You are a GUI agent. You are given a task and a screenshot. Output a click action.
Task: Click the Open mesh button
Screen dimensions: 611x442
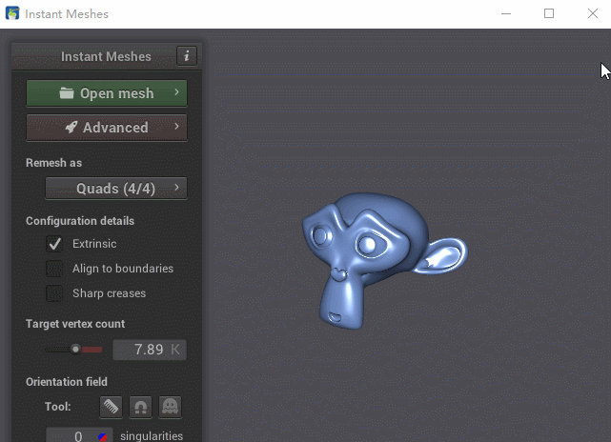point(107,93)
